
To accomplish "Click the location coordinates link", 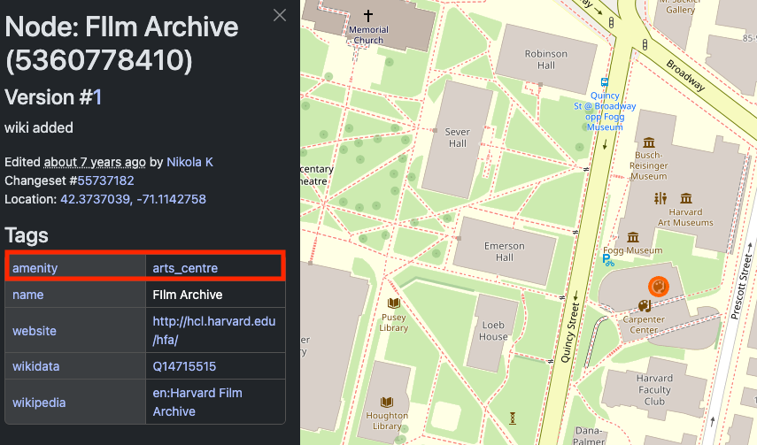I will 133,199.
